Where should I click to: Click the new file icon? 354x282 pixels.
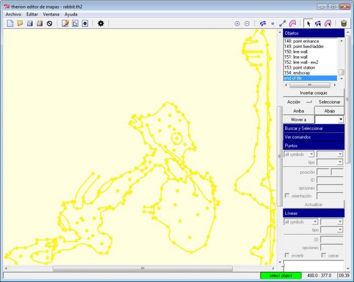tap(10, 23)
